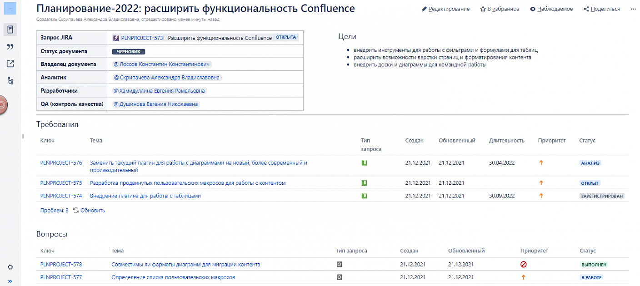640x286 pixels.
Task: Click the Проблем: 3 issue count link
Action: point(55,210)
